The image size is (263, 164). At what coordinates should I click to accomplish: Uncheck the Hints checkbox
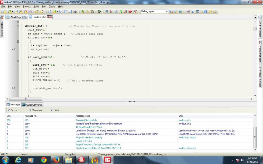[x=52, y=110]
